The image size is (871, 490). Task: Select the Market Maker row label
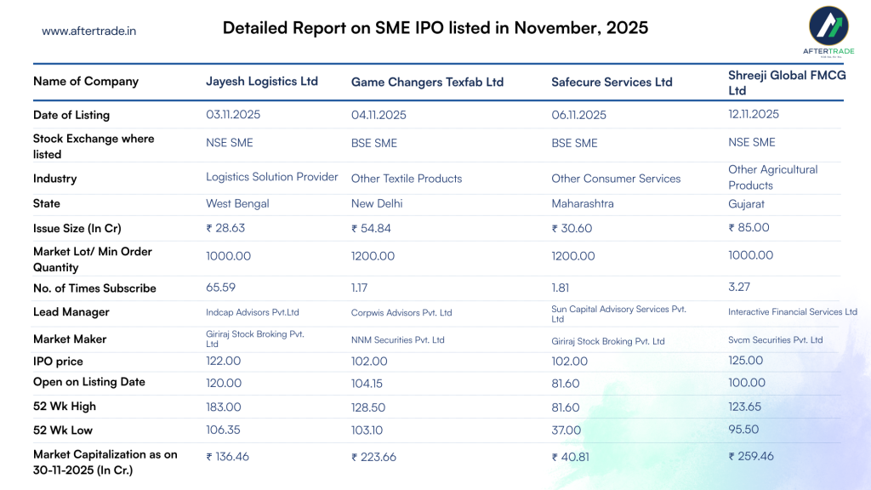pyautogui.click(x=70, y=339)
